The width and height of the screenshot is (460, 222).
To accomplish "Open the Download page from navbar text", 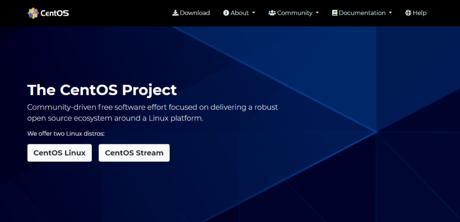I will pyautogui.click(x=195, y=13).
